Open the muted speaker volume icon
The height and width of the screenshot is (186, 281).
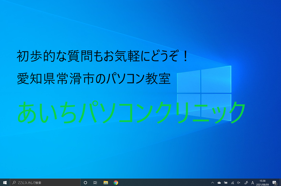[239, 183]
